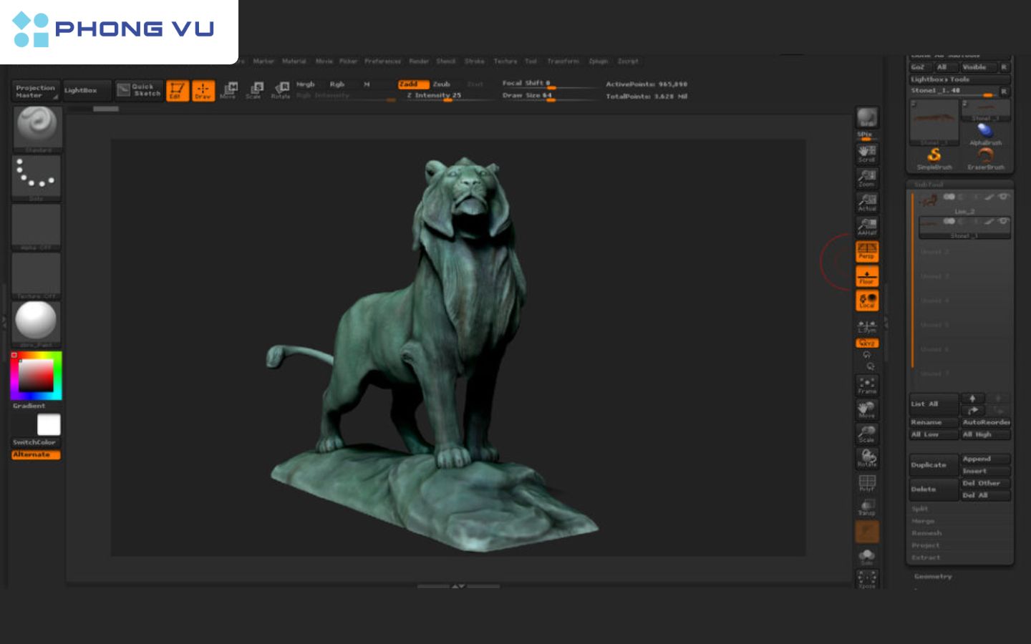Click the Duplicate button in SubTool
This screenshot has width=1031, height=644.
[x=932, y=464]
